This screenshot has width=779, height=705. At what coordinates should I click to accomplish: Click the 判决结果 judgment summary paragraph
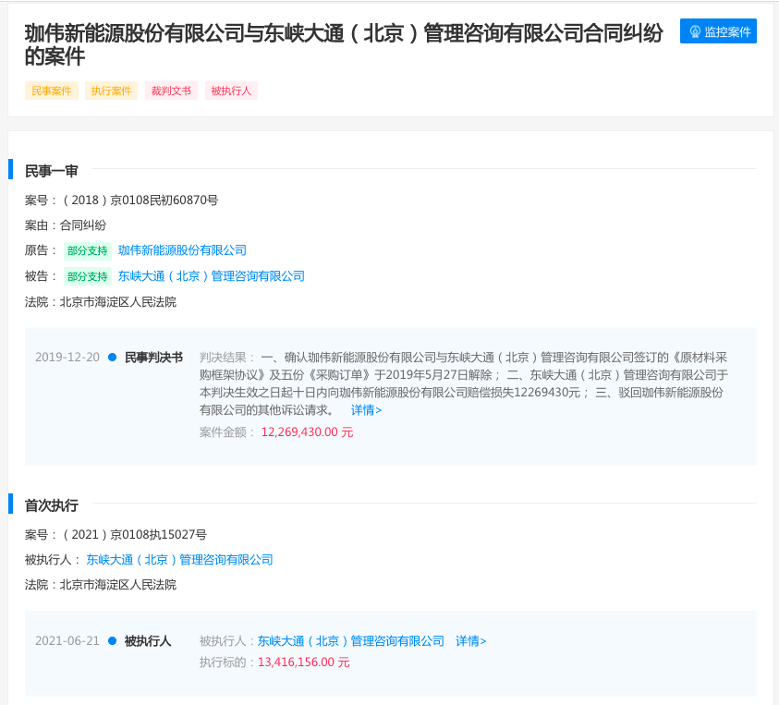click(464, 383)
